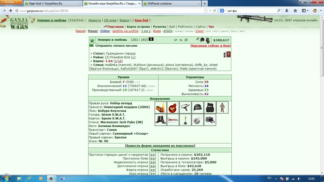Click the face avatar add-on icon
The width and height of the screenshot is (324, 182).
pos(315,11)
